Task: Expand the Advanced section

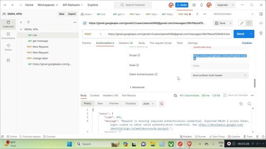Action: 137,87
